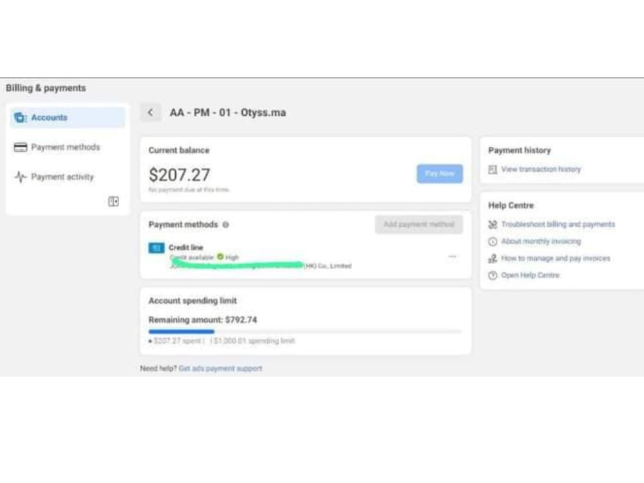Click the info icon beside Payment methods

coord(225,225)
